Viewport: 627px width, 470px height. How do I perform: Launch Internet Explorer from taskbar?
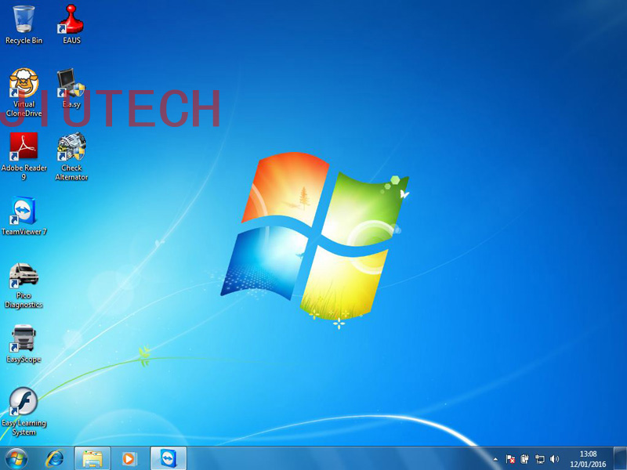click(54, 458)
